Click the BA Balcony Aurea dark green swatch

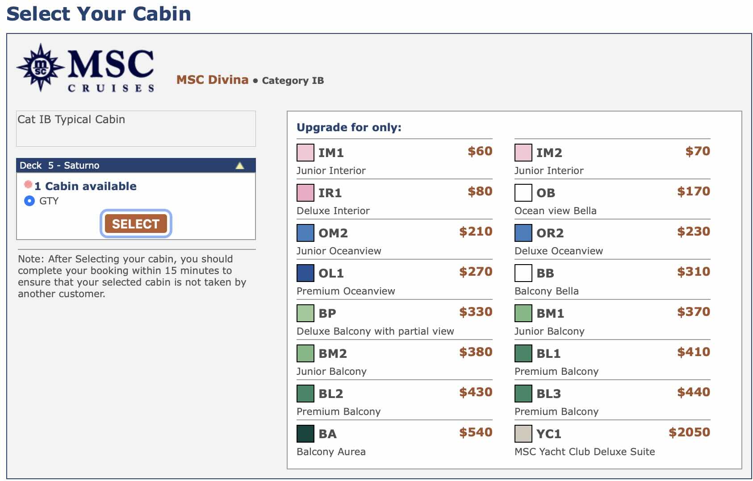pos(305,434)
